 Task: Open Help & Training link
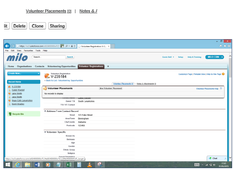pyautogui.click(x=194, y=57)
